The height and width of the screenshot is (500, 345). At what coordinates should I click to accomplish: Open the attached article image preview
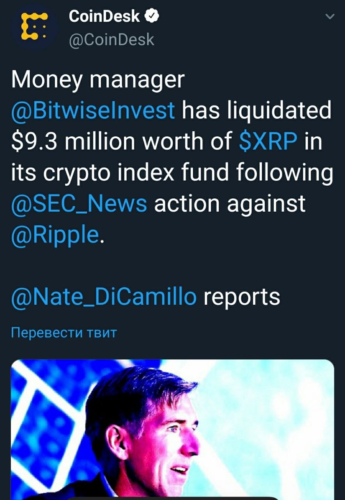pyautogui.click(x=172, y=430)
